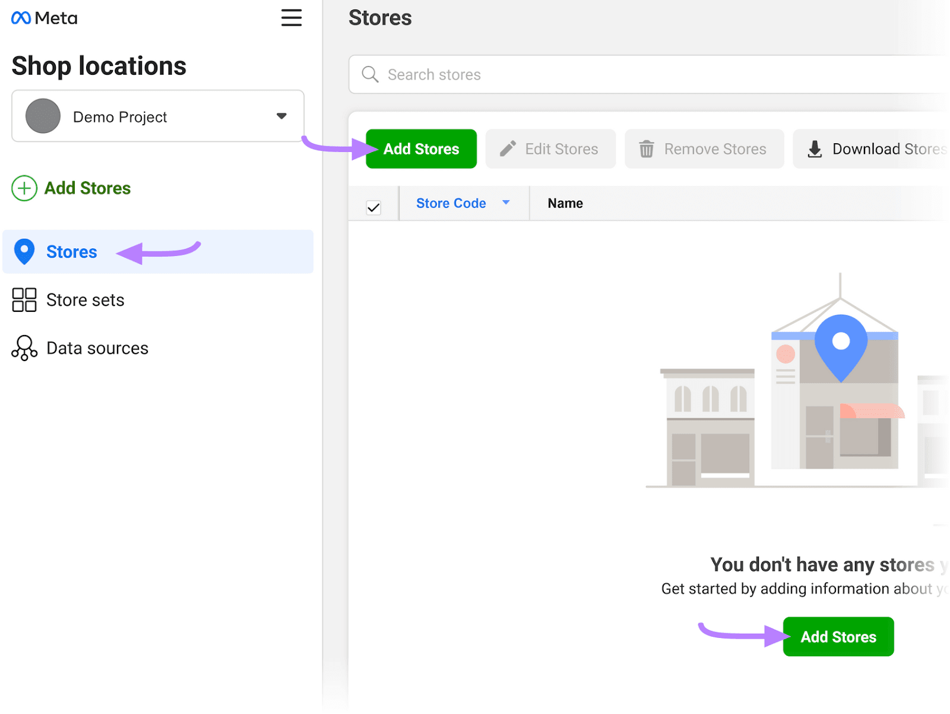Click the trash icon on Remove Stores
The width and height of the screenshot is (950, 714).
pos(647,149)
